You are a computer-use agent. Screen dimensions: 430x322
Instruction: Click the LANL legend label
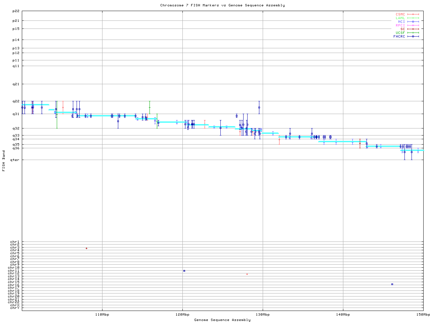(400, 18)
